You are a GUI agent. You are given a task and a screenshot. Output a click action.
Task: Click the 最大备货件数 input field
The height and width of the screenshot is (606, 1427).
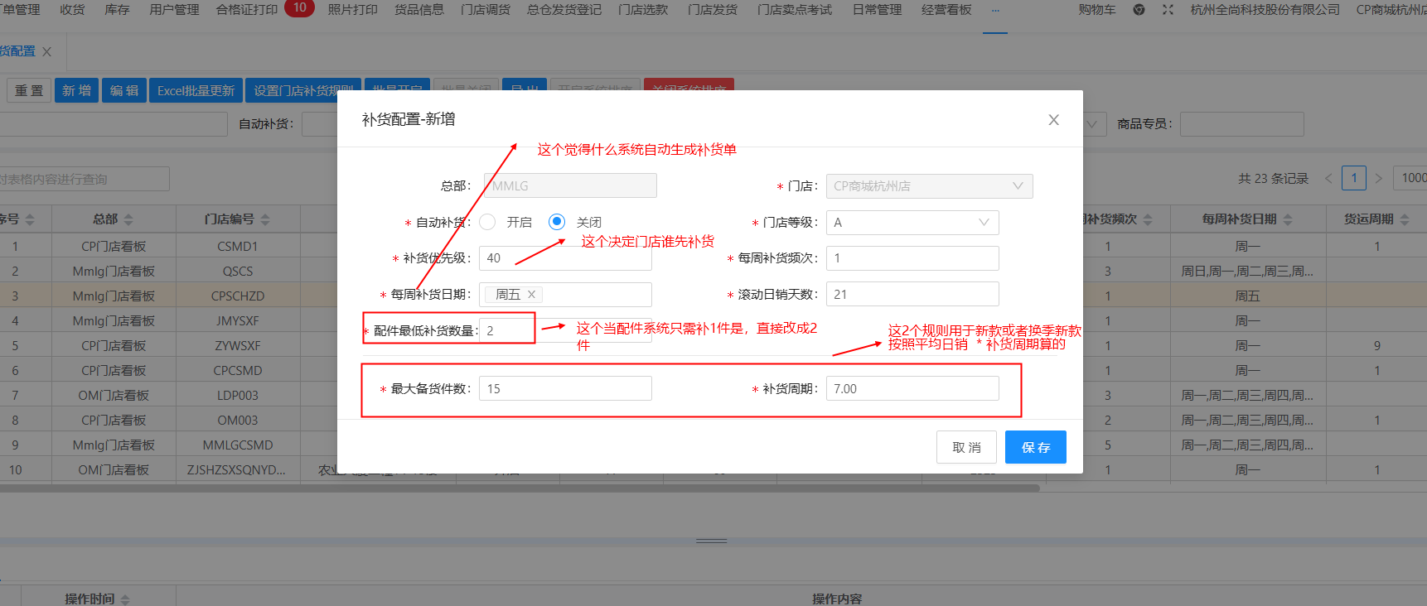pyautogui.click(x=565, y=389)
